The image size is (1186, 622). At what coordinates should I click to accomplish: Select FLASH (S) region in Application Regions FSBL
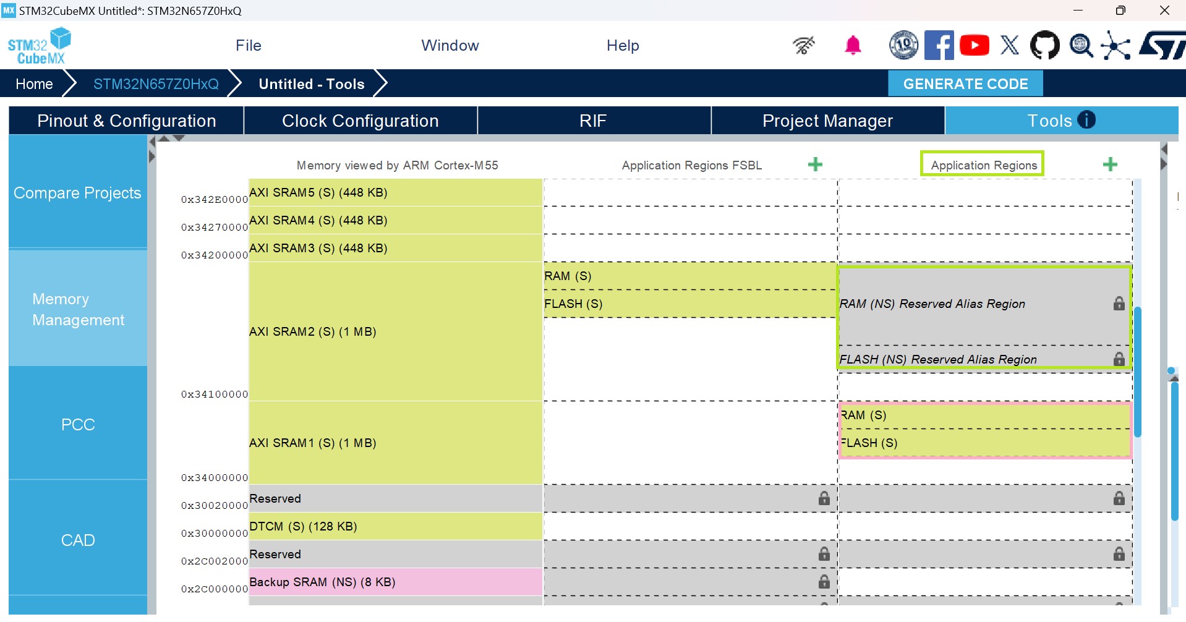point(690,304)
